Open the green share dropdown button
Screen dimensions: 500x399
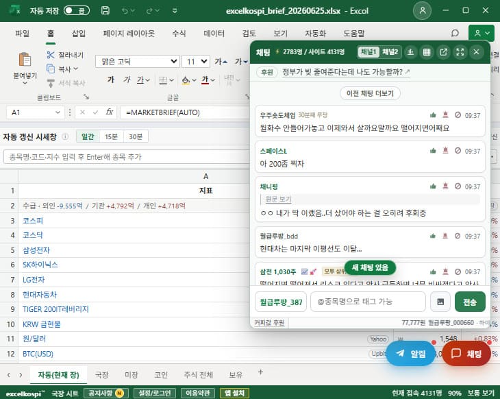click(x=482, y=33)
